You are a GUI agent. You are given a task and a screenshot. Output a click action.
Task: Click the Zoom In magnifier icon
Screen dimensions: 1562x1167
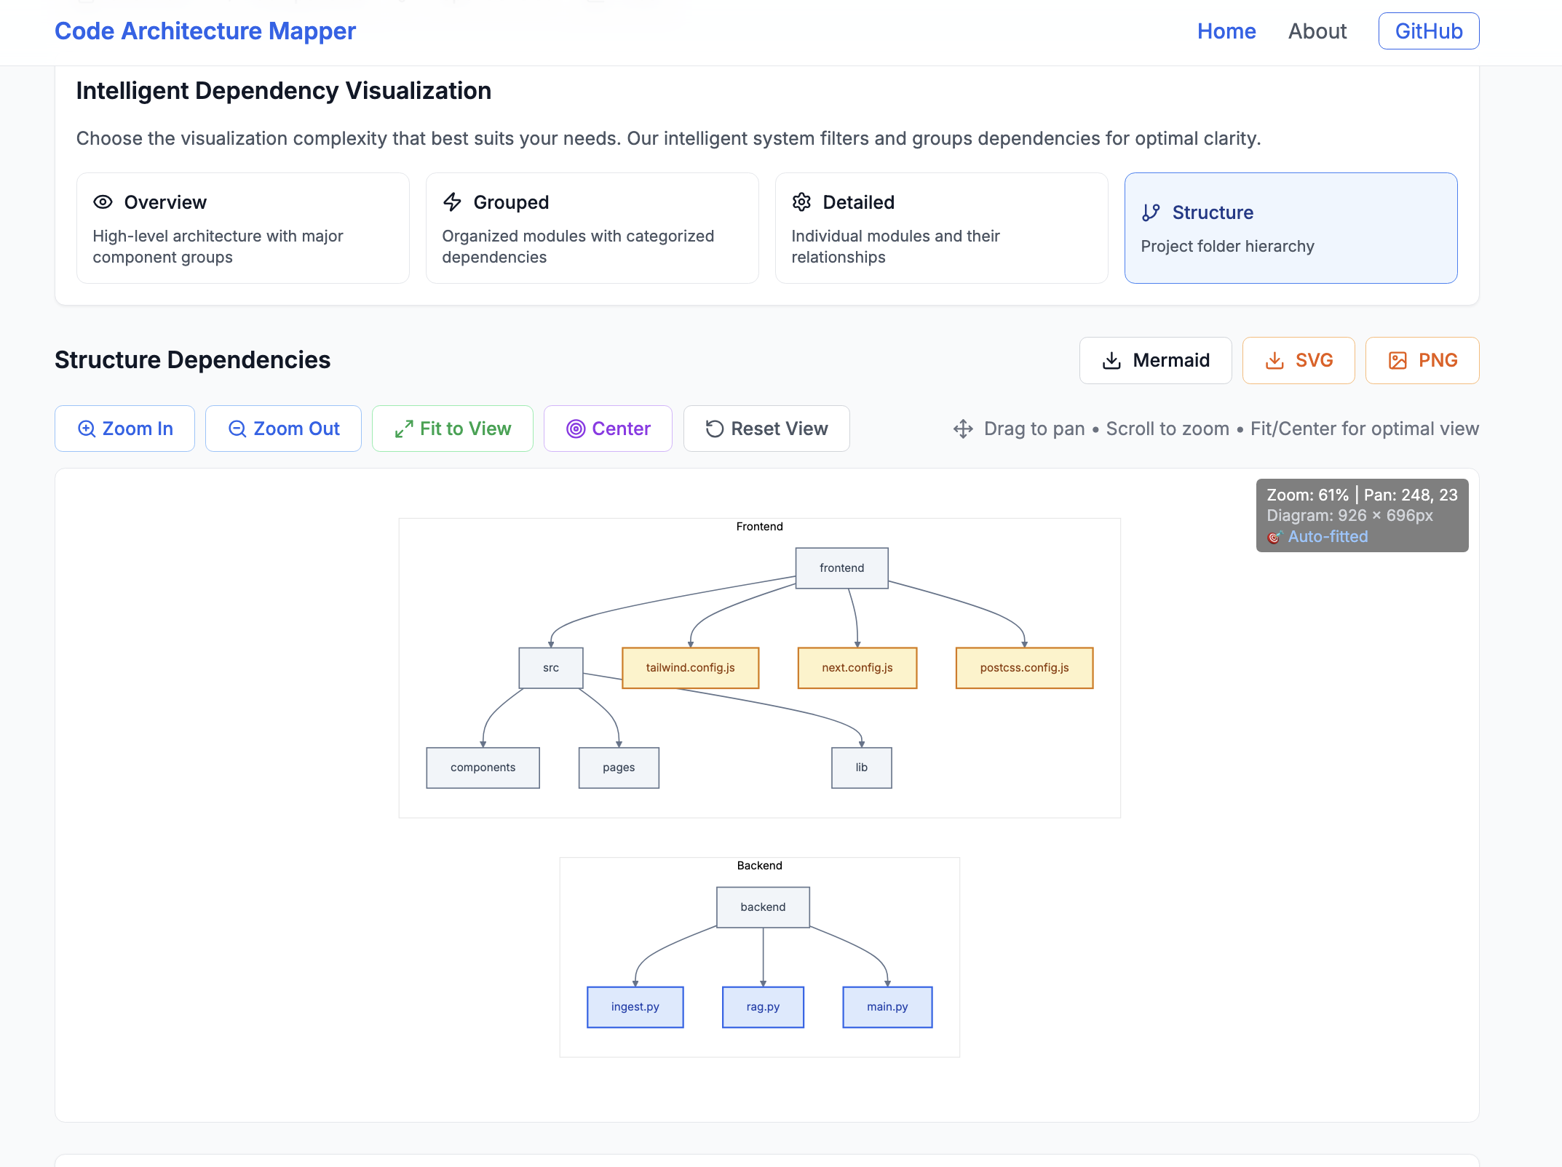[87, 429]
